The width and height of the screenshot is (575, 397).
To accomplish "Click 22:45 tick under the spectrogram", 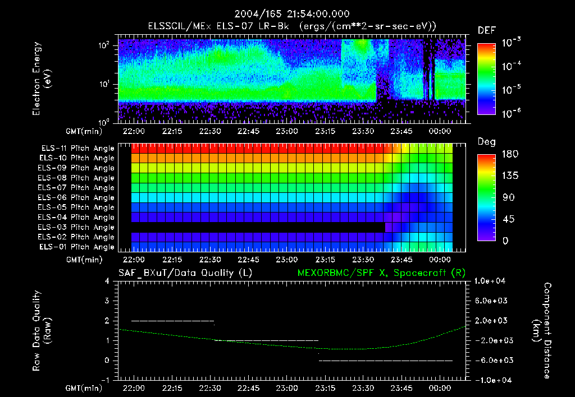I will [248, 131].
